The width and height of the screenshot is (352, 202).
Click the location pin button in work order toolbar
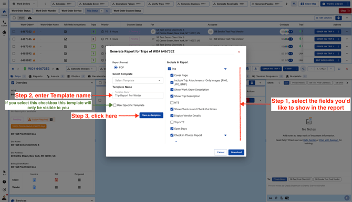[255, 69]
